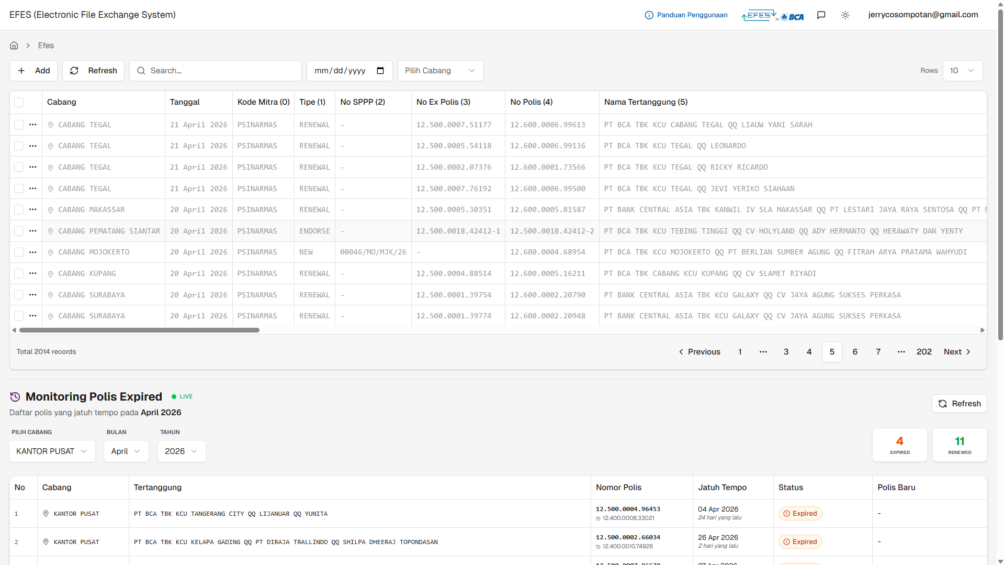Check the CABANG KUPANG row
This screenshot has height=565, width=1004.
point(19,273)
